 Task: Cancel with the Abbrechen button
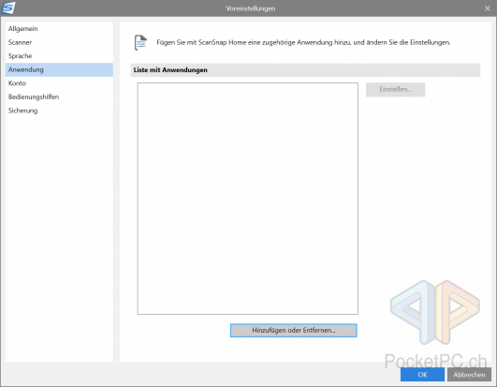click(x=469, y=375)
